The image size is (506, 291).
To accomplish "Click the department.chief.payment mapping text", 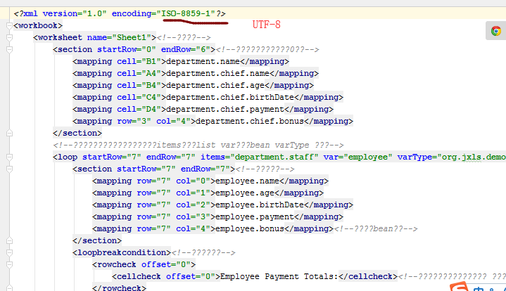I will point(225,109).
